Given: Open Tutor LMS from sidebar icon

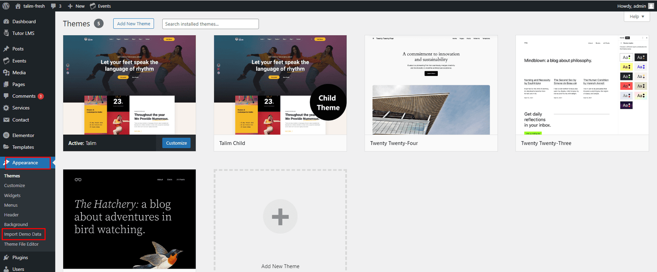Looking at the screenshot, I should pyautogui.click(x=6, y=33).
